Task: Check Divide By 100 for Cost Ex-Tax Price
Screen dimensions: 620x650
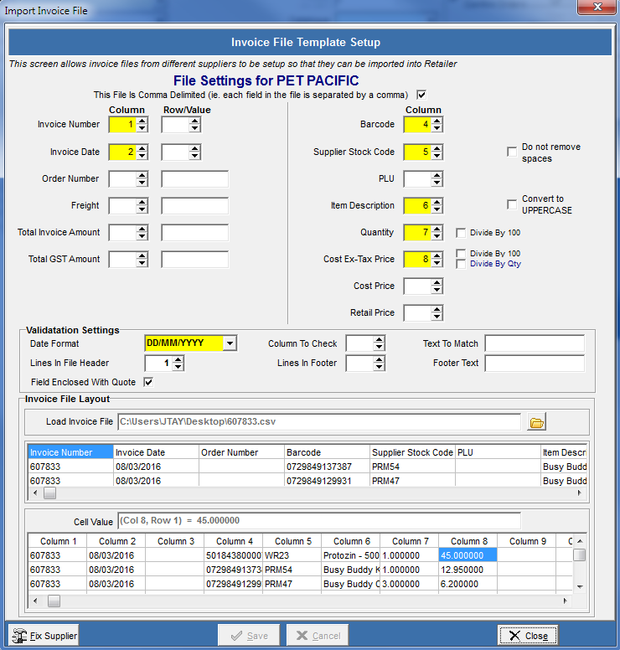Action: point(460,253)
